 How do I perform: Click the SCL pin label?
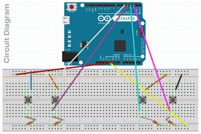click(86, 9)
